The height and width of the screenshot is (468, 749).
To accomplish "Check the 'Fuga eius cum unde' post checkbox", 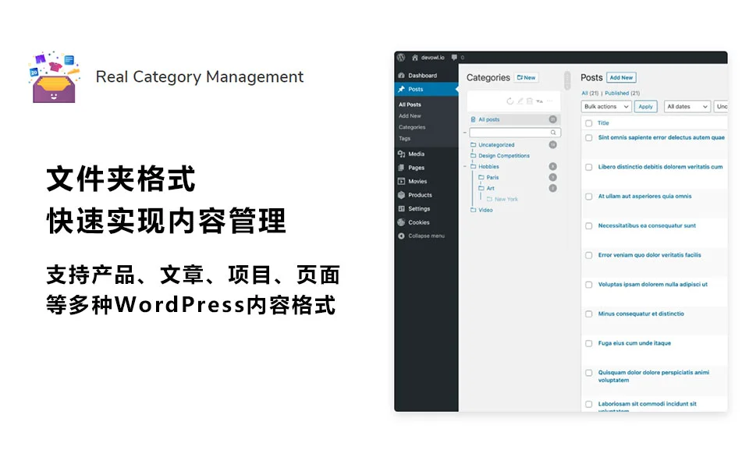I will point(589,343).
